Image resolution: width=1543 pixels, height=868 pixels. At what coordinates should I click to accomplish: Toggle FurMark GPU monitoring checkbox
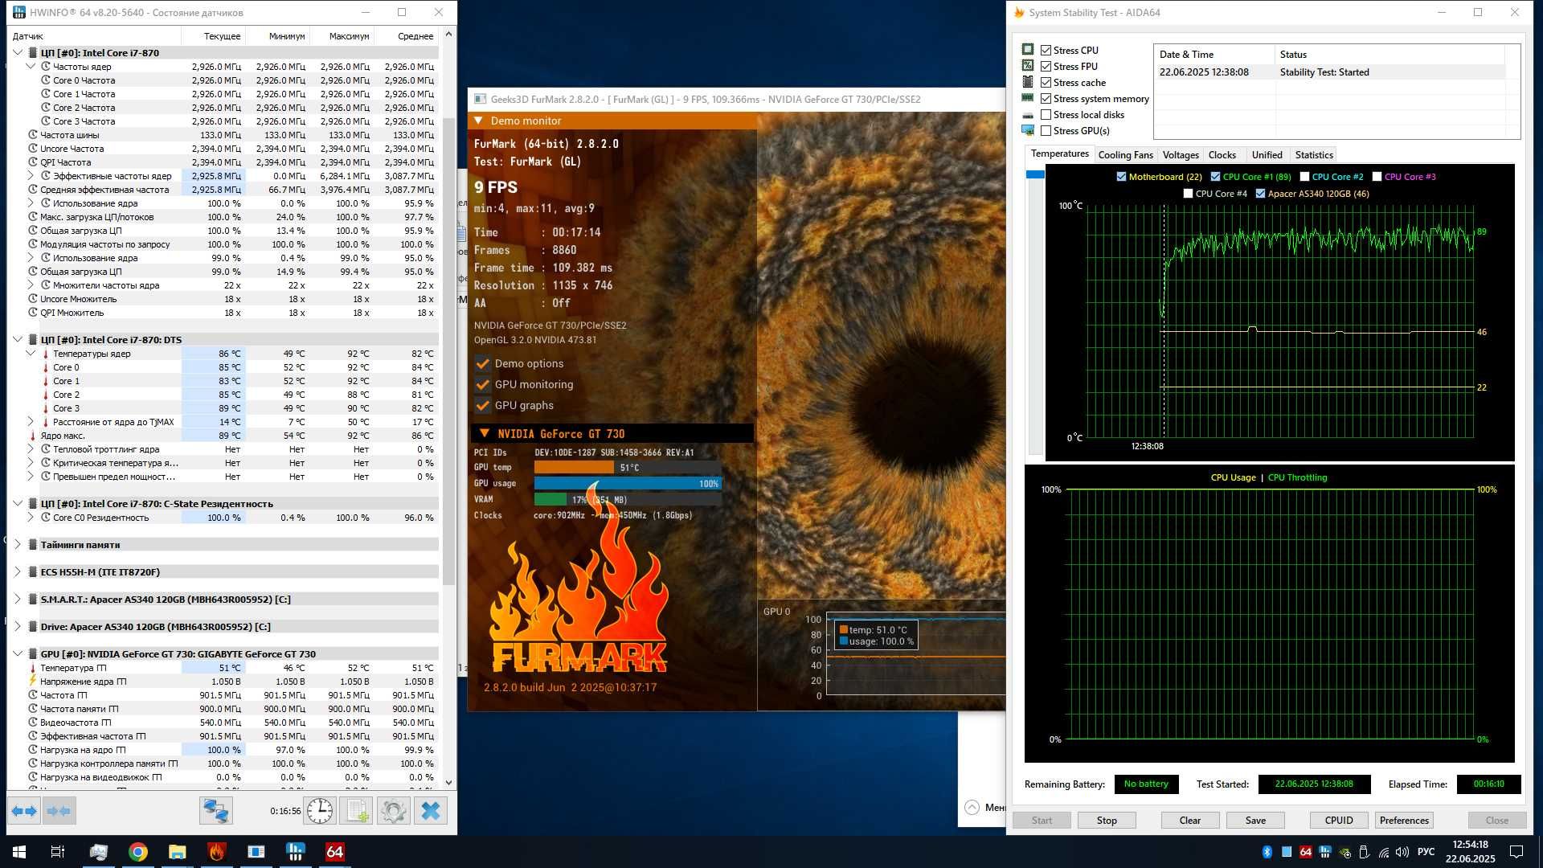(x=483, y=384)
